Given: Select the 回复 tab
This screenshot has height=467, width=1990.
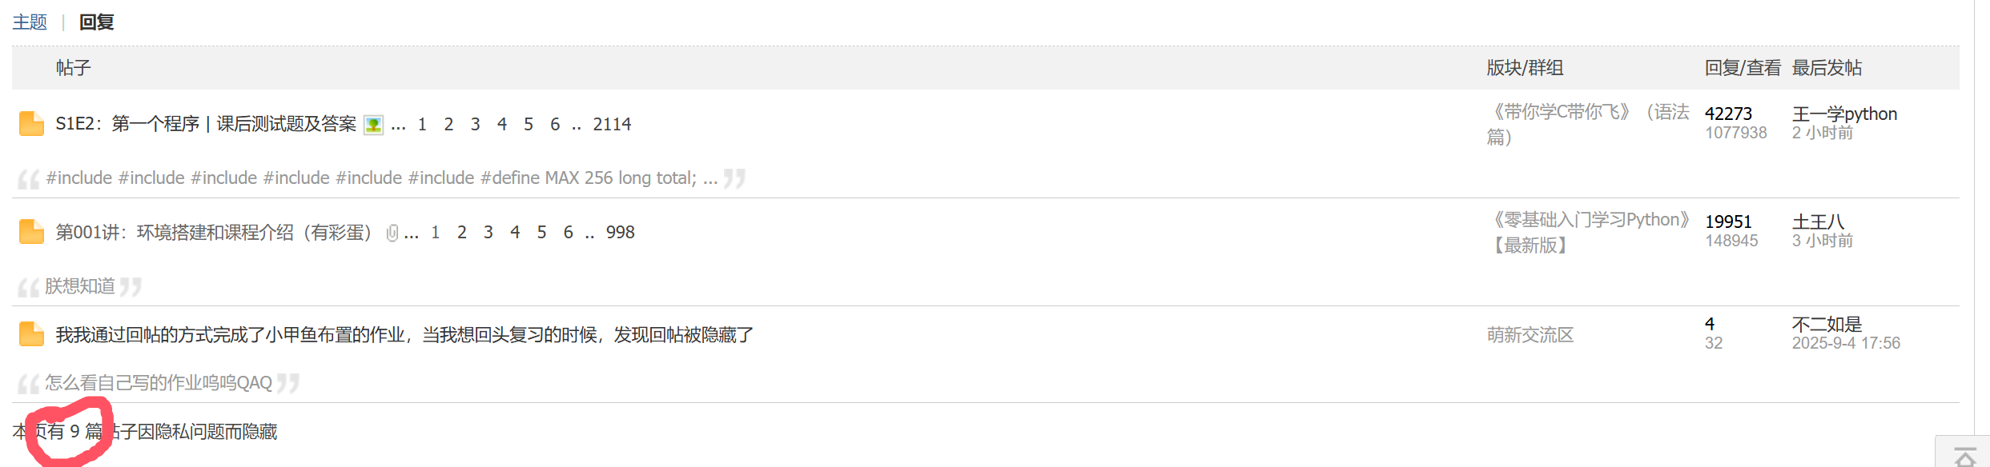Looking at the screenshot, I should pyautogui.click(x=96, y=22).
